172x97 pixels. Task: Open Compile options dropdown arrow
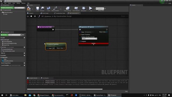pos(33,9)
